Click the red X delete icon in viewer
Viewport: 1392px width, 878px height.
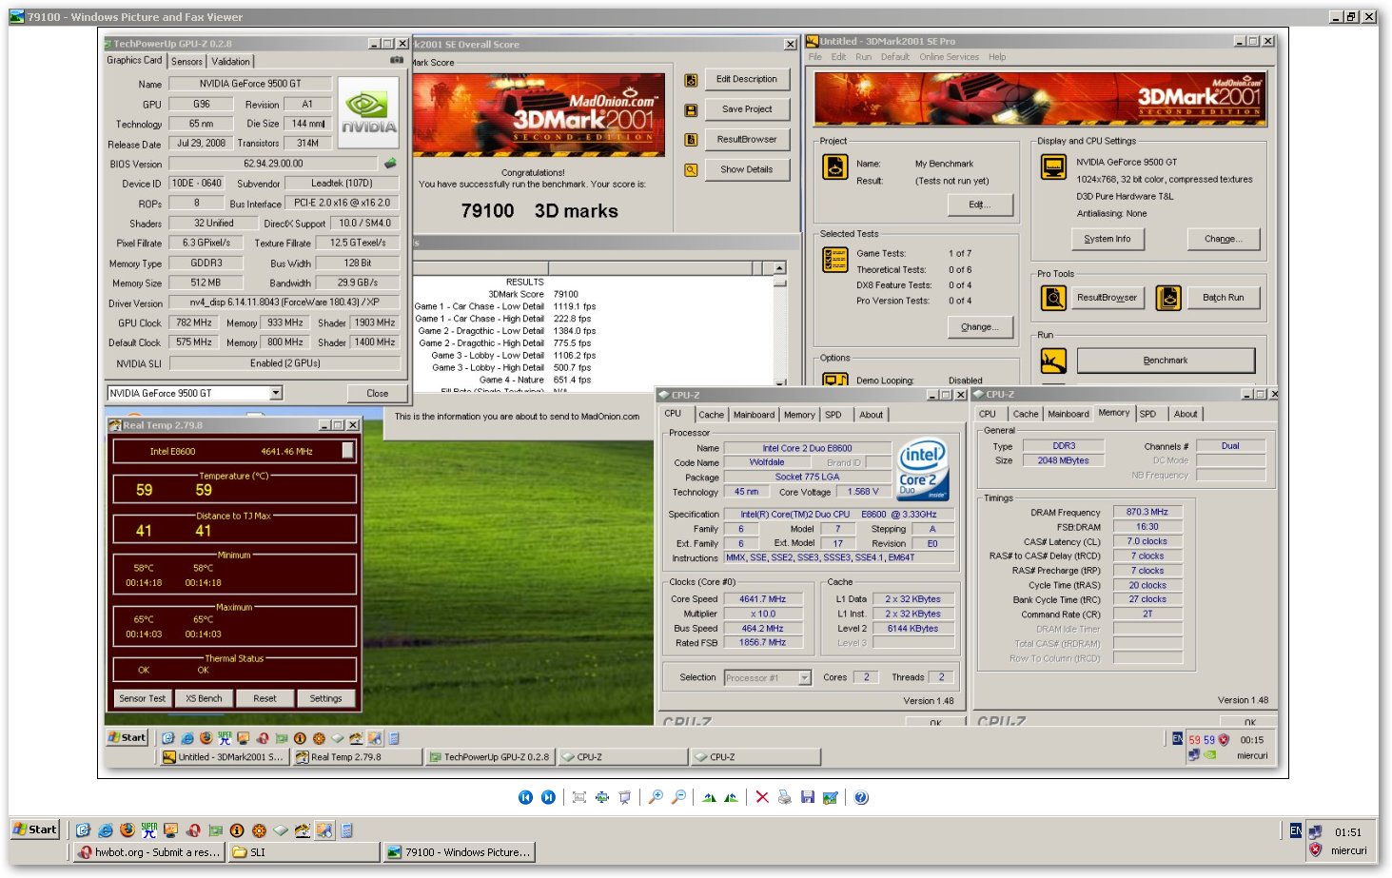[x=762, y=797]
